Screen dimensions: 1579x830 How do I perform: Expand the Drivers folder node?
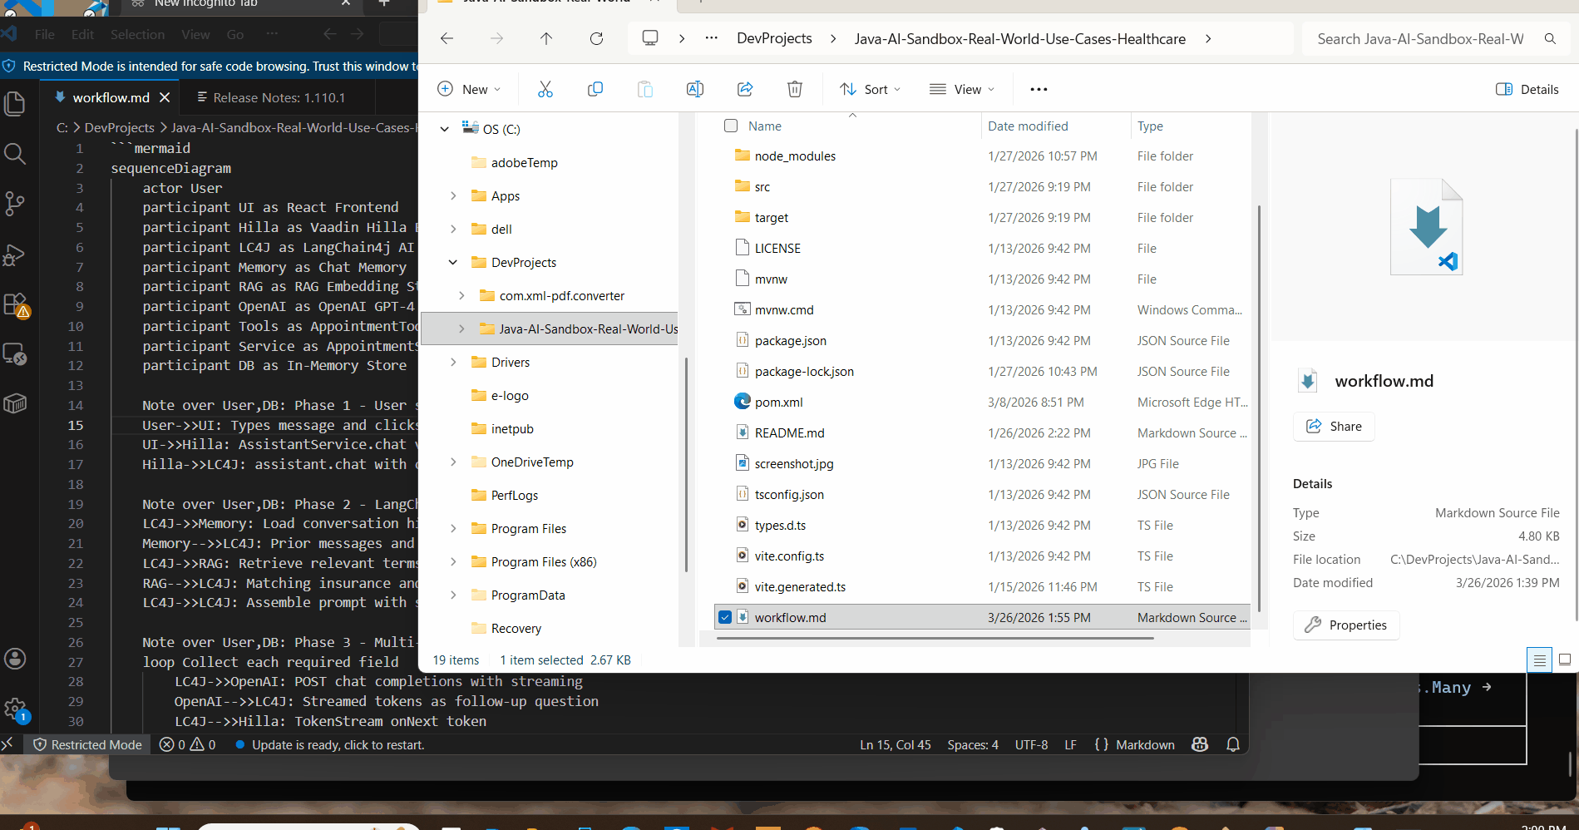click(x=453, y=362)
